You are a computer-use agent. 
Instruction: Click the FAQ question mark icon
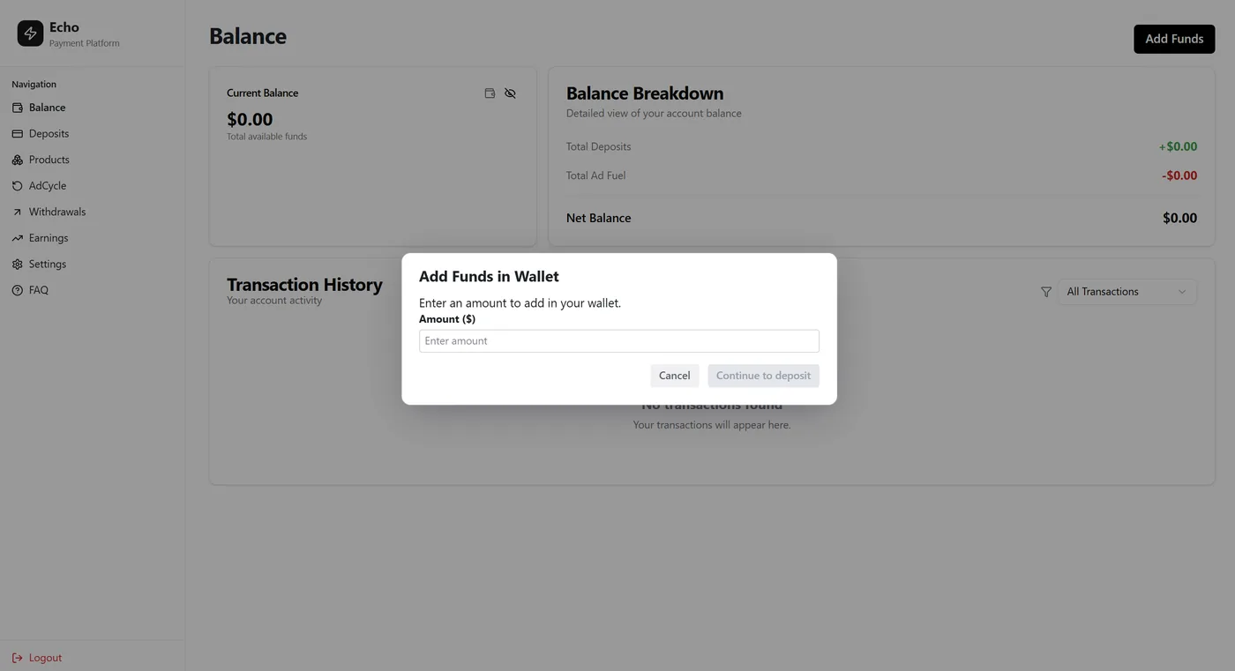click(x=17, y=290)
